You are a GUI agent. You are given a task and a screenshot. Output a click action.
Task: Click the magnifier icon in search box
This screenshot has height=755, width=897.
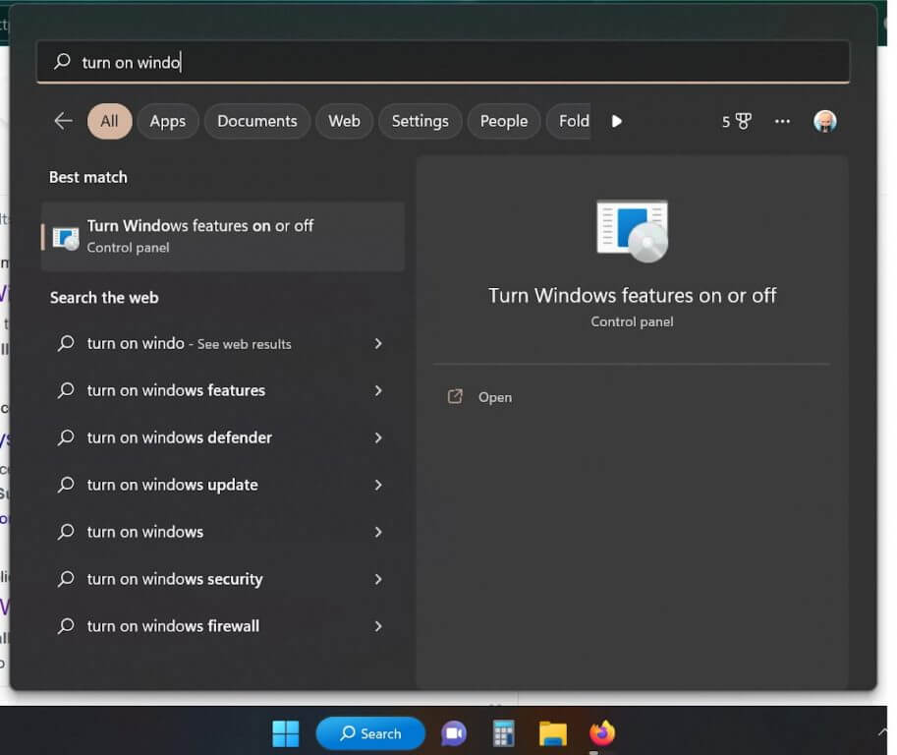coord(62,61)
